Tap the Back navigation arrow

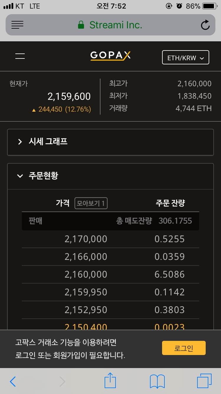point(13,381)
